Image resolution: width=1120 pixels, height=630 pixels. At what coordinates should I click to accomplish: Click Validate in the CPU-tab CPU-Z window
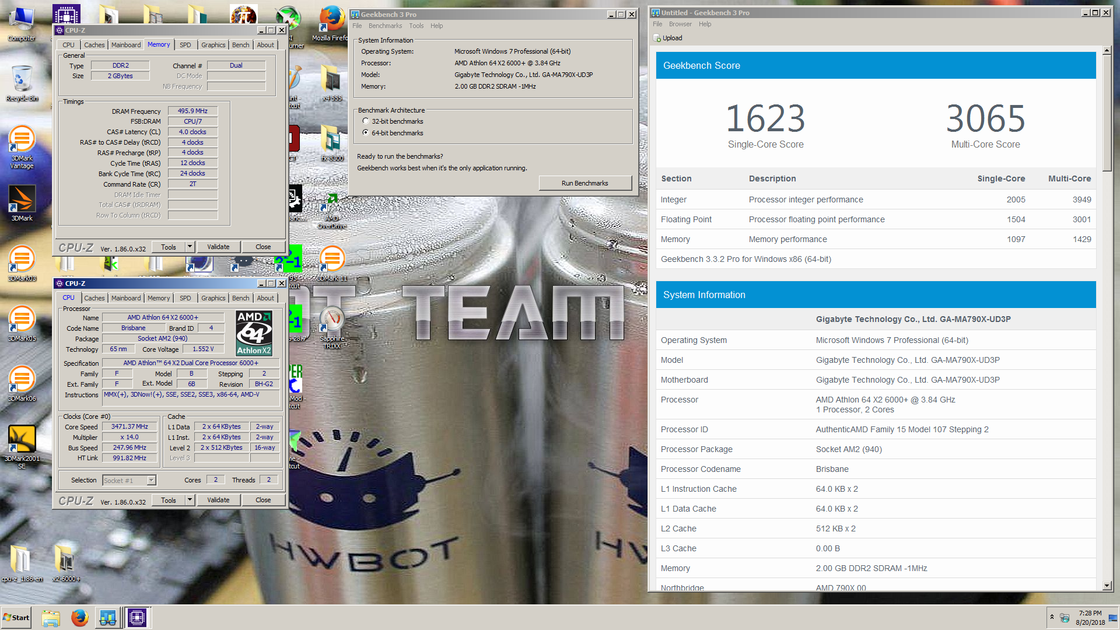point(218,500)
